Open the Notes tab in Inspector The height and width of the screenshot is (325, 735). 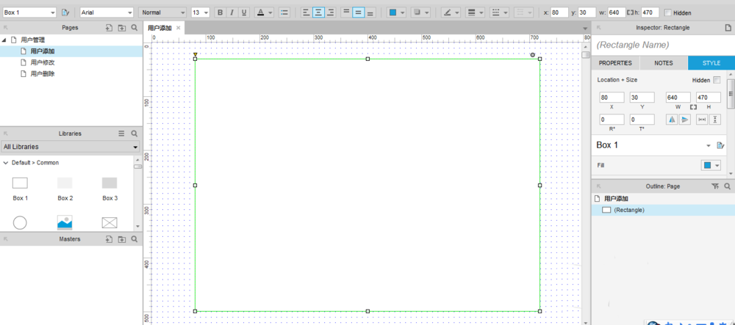tap(663, 63)
